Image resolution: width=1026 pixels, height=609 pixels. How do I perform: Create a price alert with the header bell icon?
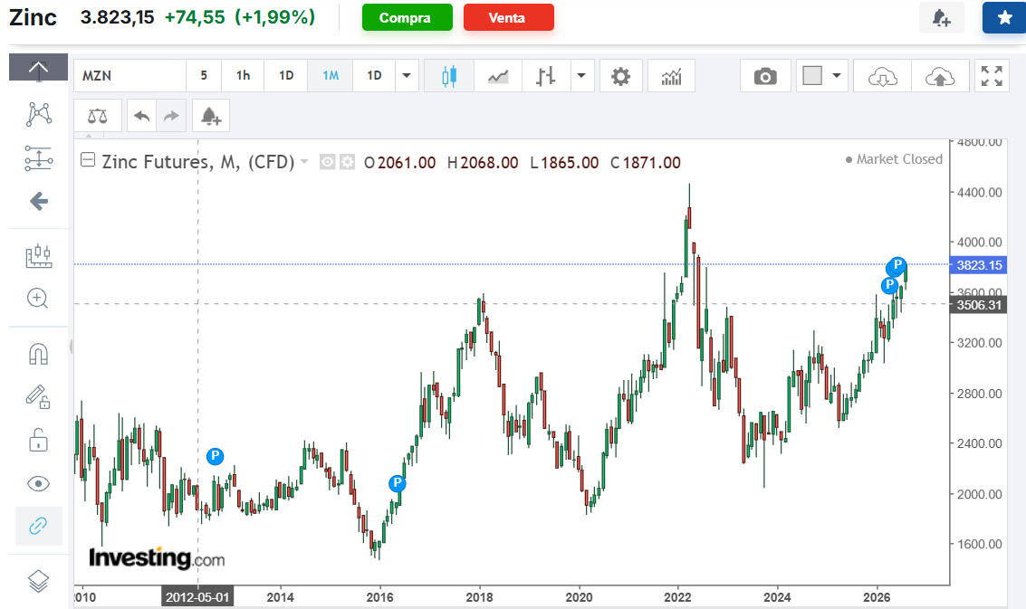941,18
